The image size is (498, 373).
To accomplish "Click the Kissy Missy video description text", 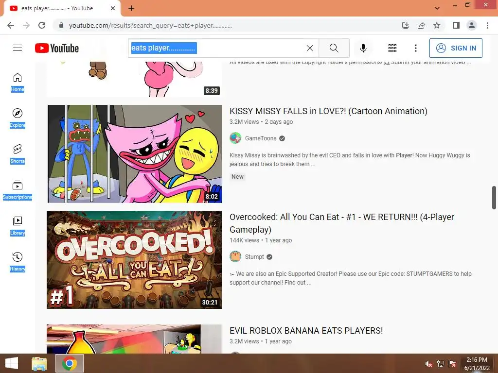I will tap(350, 159).
